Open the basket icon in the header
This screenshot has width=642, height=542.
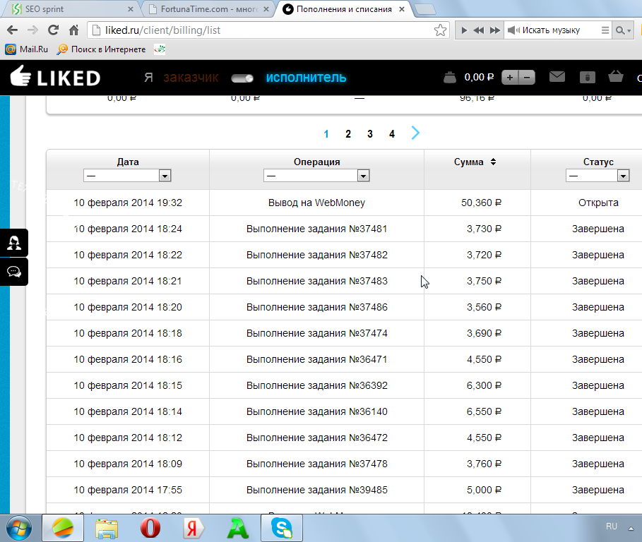[x=615, y=76]
